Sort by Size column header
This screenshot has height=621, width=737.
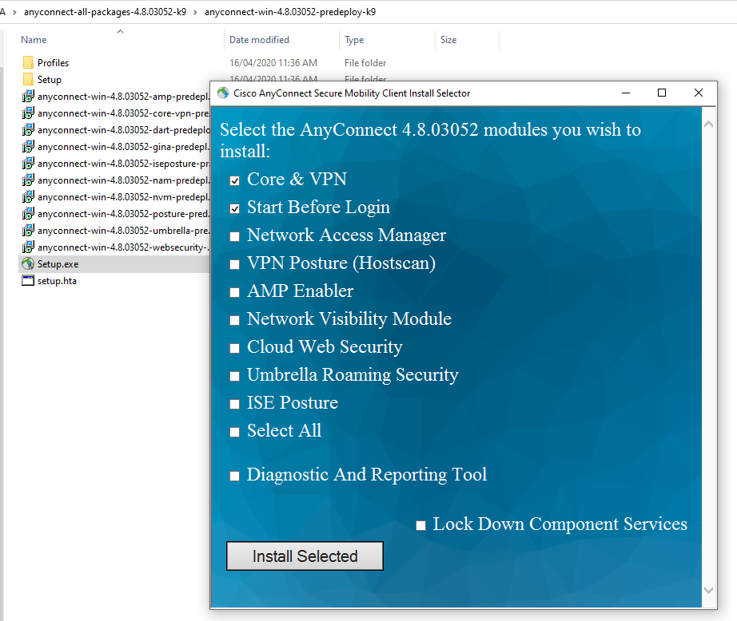point(448,40)
